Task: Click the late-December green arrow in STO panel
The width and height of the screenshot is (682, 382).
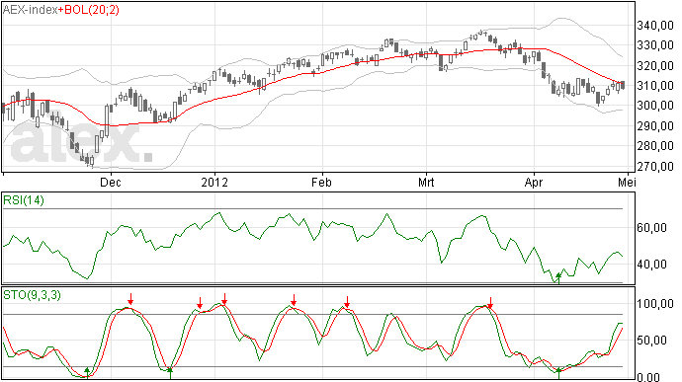Action: (170, 373)
